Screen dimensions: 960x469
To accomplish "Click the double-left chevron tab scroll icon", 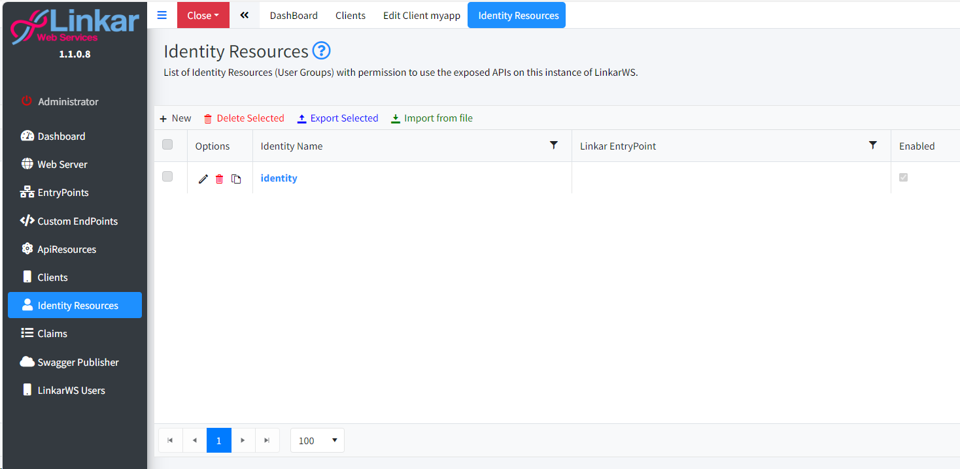I will coord(244,15).
